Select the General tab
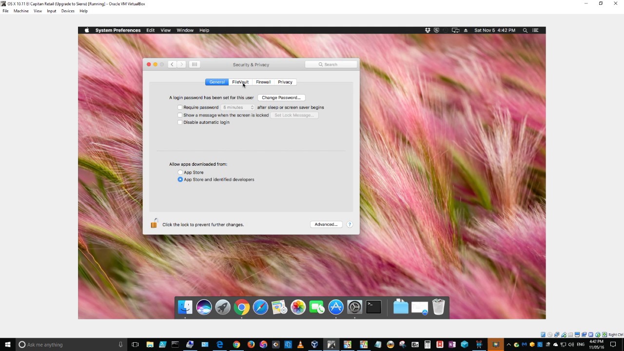Viewport: 624px width, 351px height. 217,82
